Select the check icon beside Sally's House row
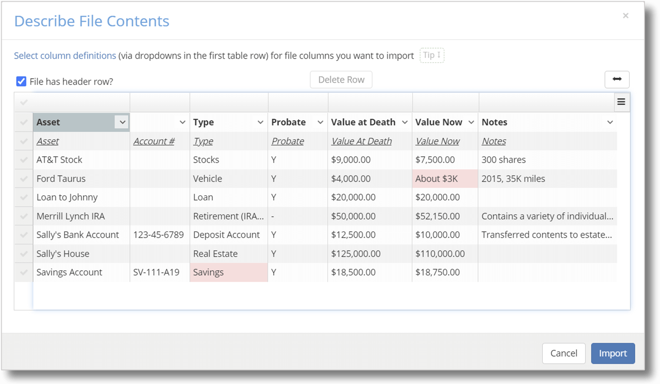This screenshot has width=660, height=384. 23,253
